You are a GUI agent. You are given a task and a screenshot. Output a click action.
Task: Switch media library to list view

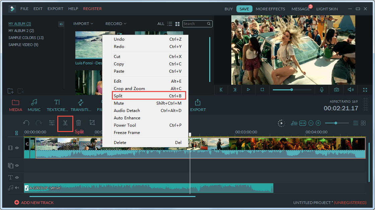[170, 24]
